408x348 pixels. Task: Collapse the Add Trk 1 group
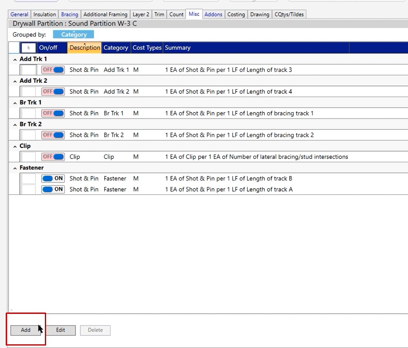[x=15, y=59]
